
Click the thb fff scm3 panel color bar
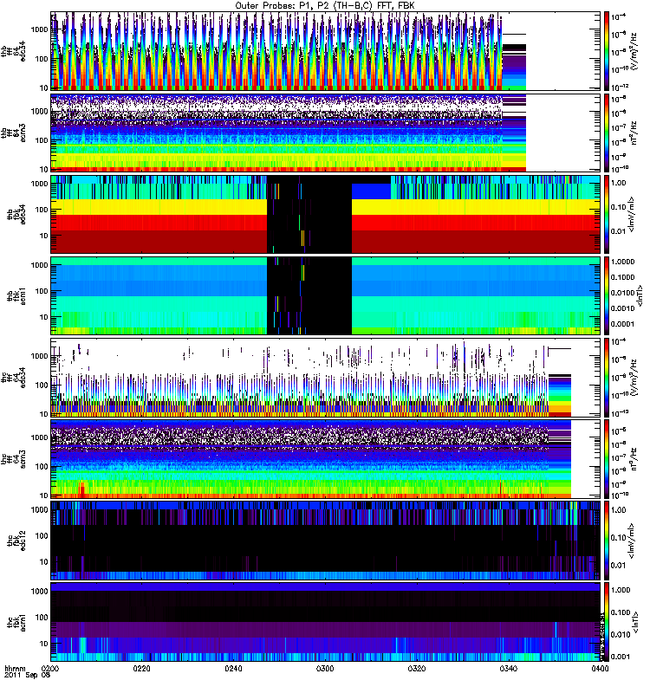pyautogui.click(x=607, y=133)
